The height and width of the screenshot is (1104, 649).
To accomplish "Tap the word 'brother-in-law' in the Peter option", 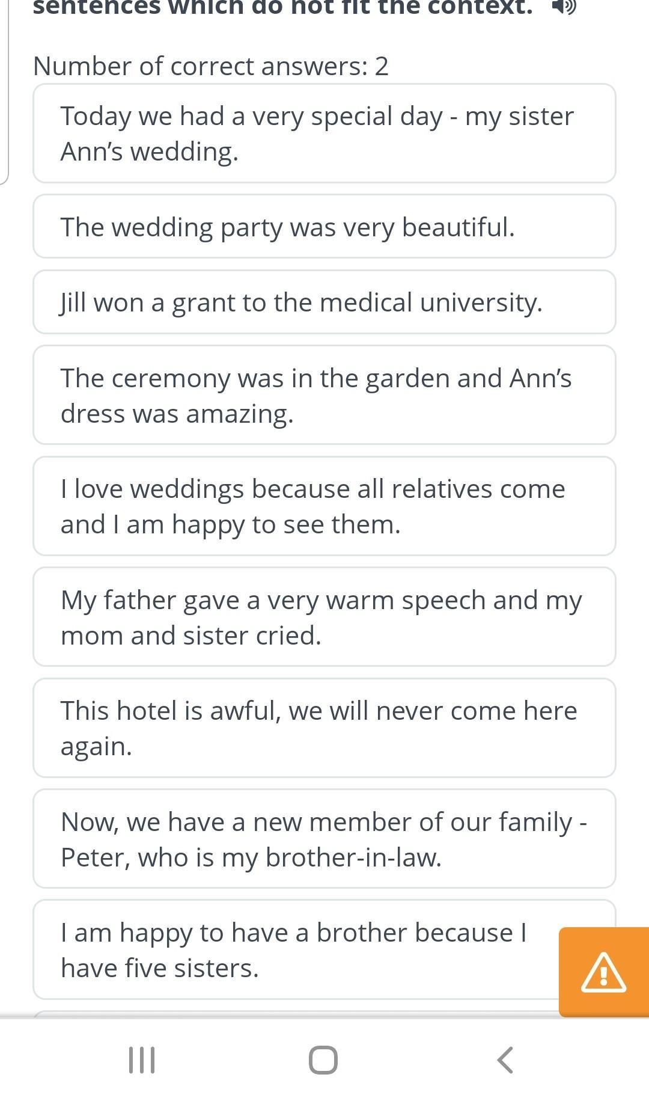I will (353, 857).
